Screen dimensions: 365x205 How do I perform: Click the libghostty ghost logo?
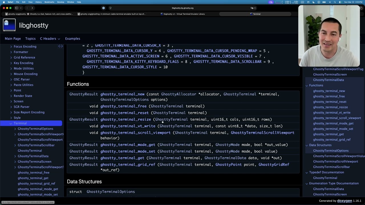coord(9,25)
